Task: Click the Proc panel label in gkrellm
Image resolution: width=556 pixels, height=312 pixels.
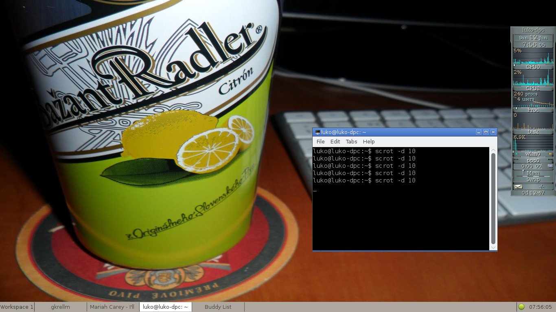Action: point(533,110)
